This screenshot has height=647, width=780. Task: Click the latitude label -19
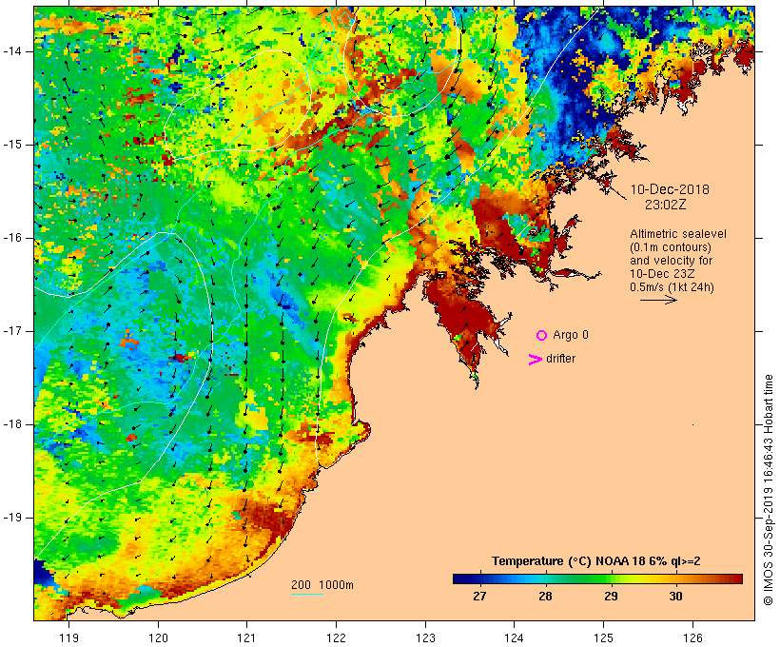12,518
